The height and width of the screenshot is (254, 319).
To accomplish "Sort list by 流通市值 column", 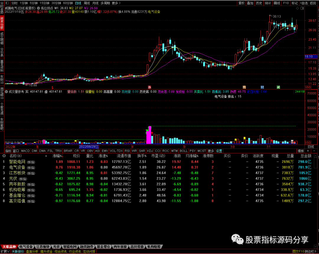I will (124, 156).
